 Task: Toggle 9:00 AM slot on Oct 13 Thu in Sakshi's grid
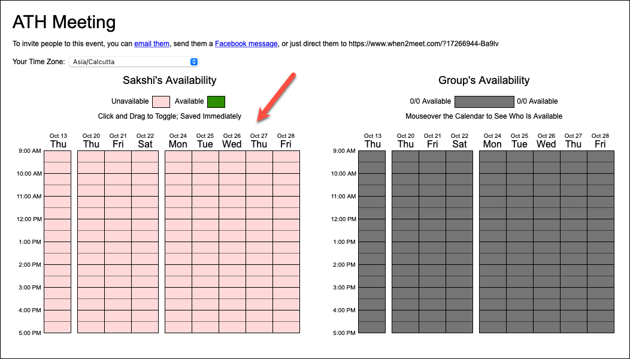(x=57, y=156)
